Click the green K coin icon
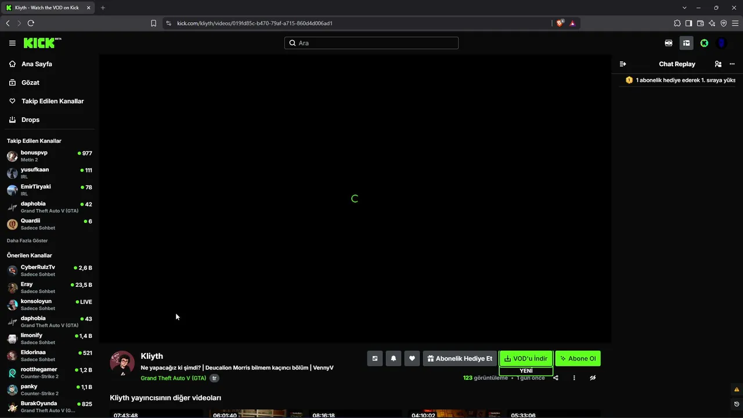Screen dimensions: 743x418 (704, 43)
